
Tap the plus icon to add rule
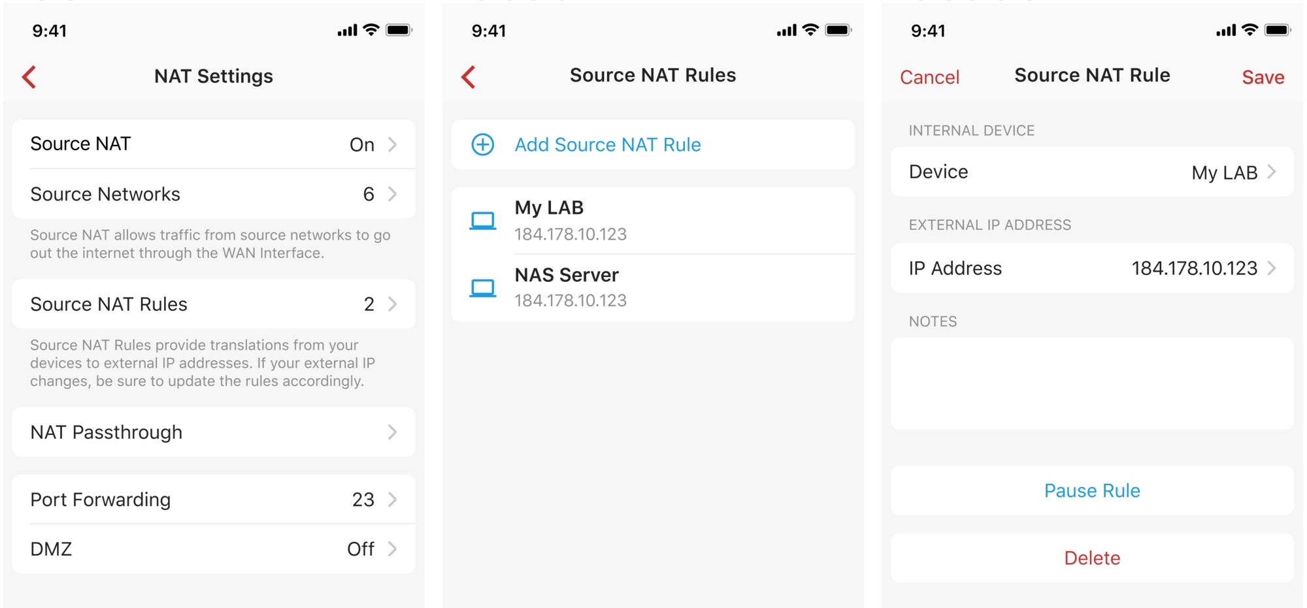(483, 144)
